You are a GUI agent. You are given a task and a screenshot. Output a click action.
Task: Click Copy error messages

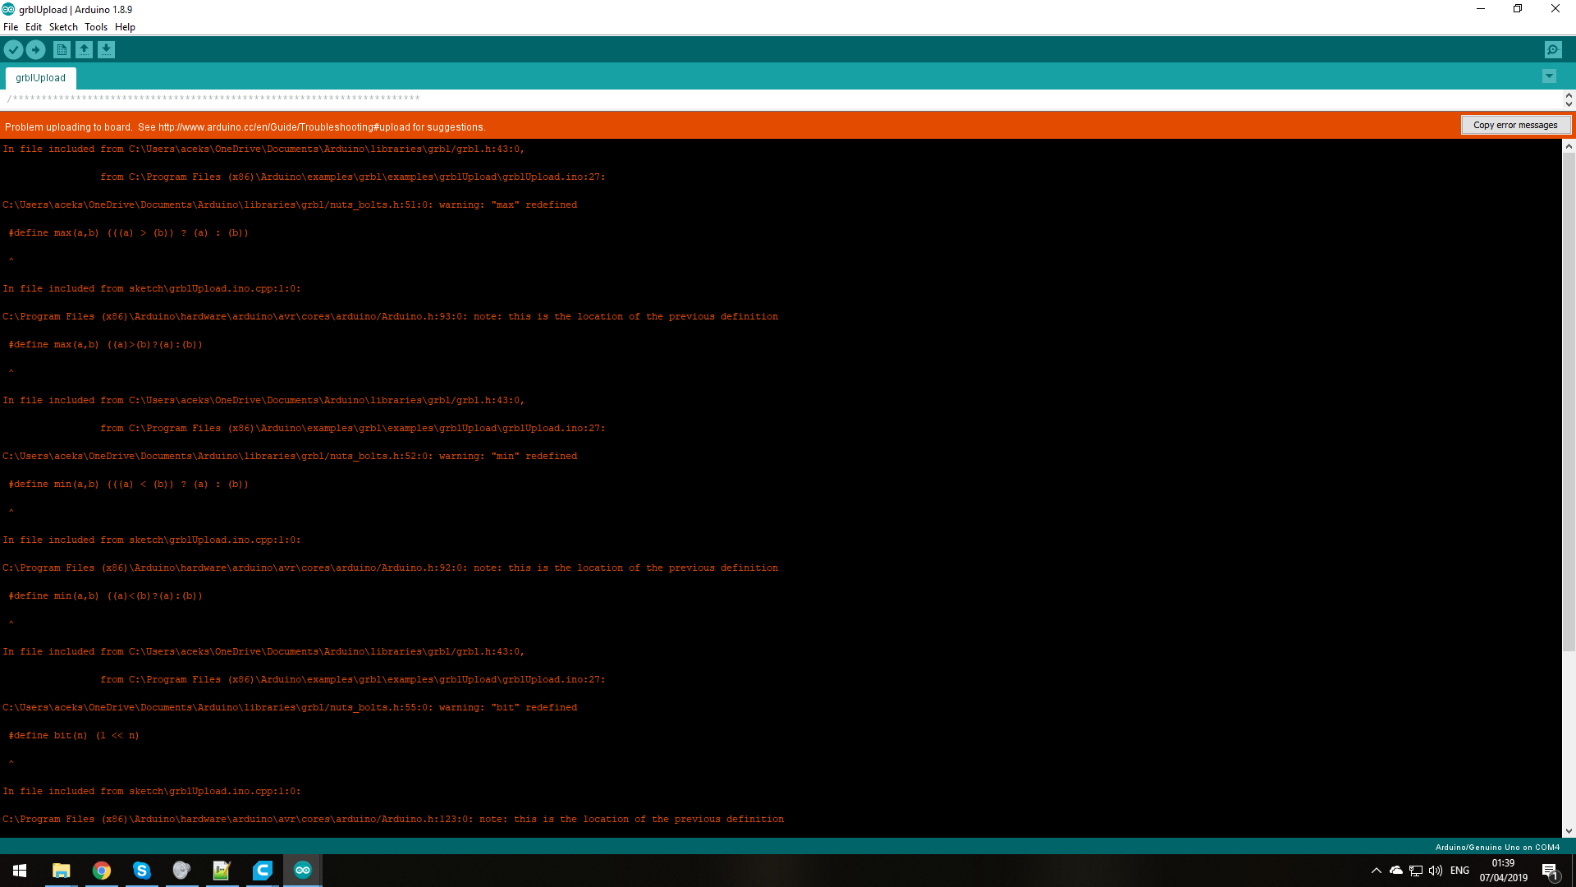(x=1515, y=124)
